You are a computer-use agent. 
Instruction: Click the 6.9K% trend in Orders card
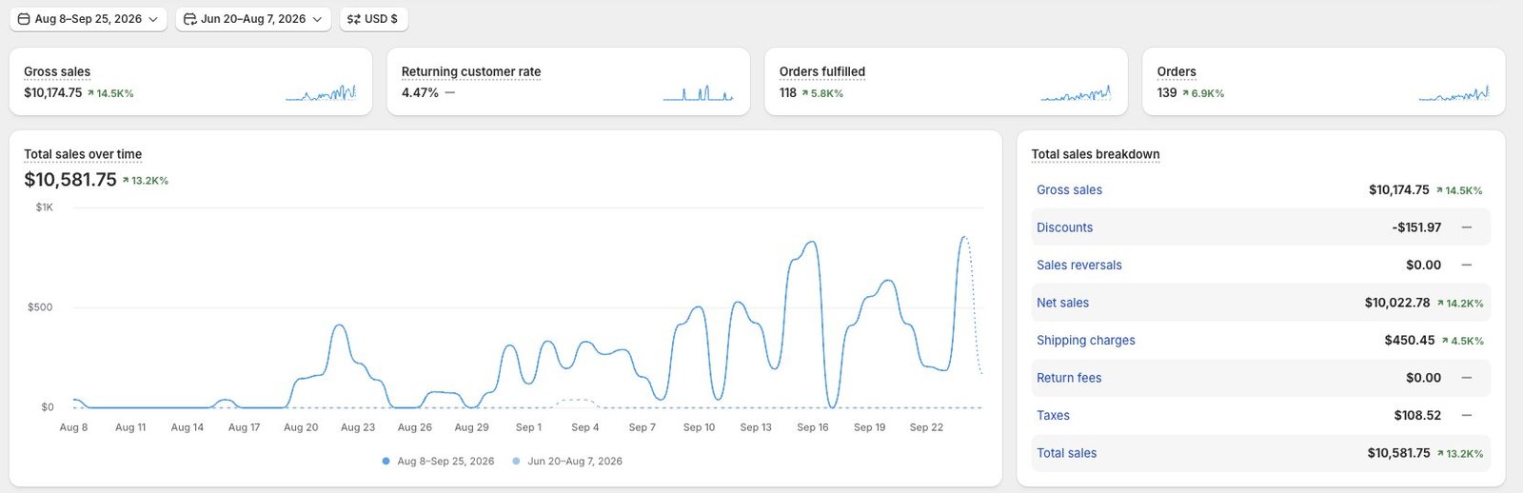1203,93
